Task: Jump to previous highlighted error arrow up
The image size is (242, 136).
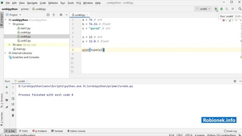Action: click(236, 20)
